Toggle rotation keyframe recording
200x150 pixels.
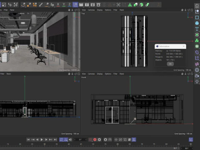pos(120,140)
